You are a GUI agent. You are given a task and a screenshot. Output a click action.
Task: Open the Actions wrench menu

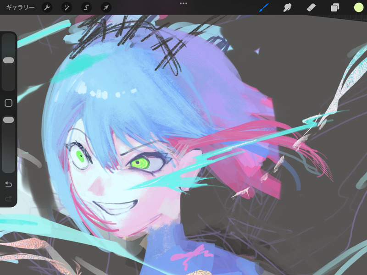(47, 7)
